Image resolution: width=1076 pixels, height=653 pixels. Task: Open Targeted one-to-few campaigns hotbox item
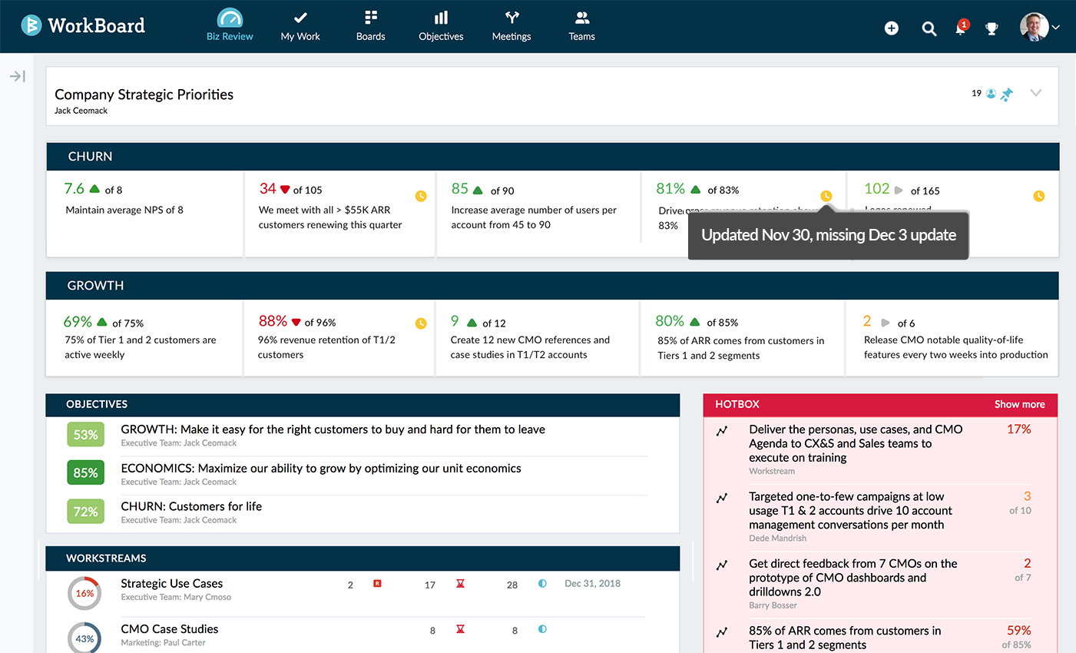point(850,511)
